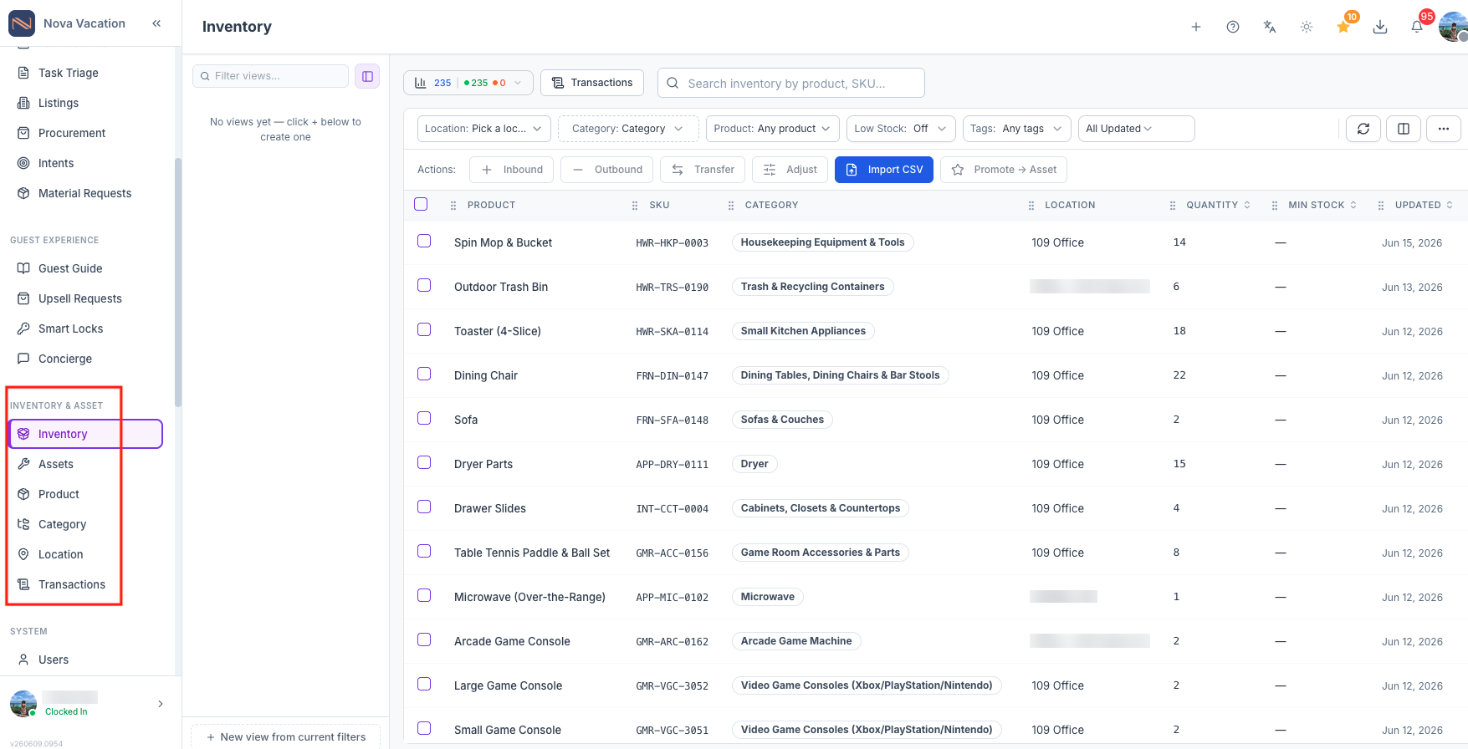Viewport: 1468px width, 749px height.
Task: Open the three-dots more options menu
Action: tap(1444, 129)
